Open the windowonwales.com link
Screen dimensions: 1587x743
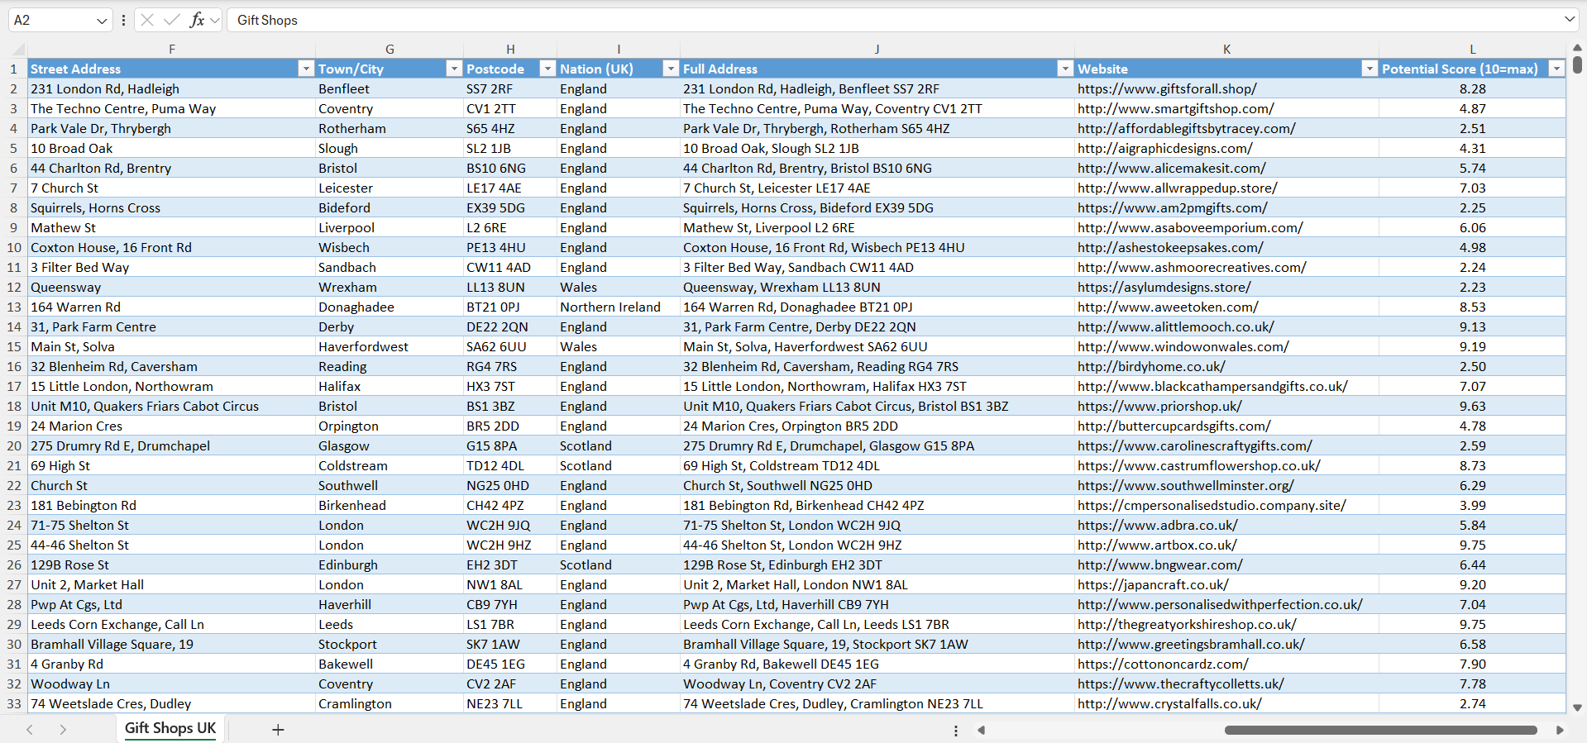coord(1183,346)
